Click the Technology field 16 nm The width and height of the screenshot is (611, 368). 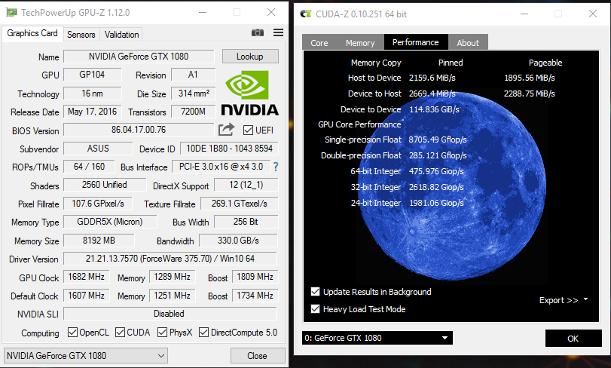click(x=93, y=94)
